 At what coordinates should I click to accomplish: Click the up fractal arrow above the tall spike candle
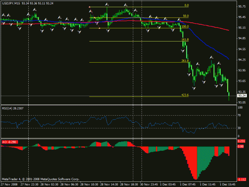[107, 4]
